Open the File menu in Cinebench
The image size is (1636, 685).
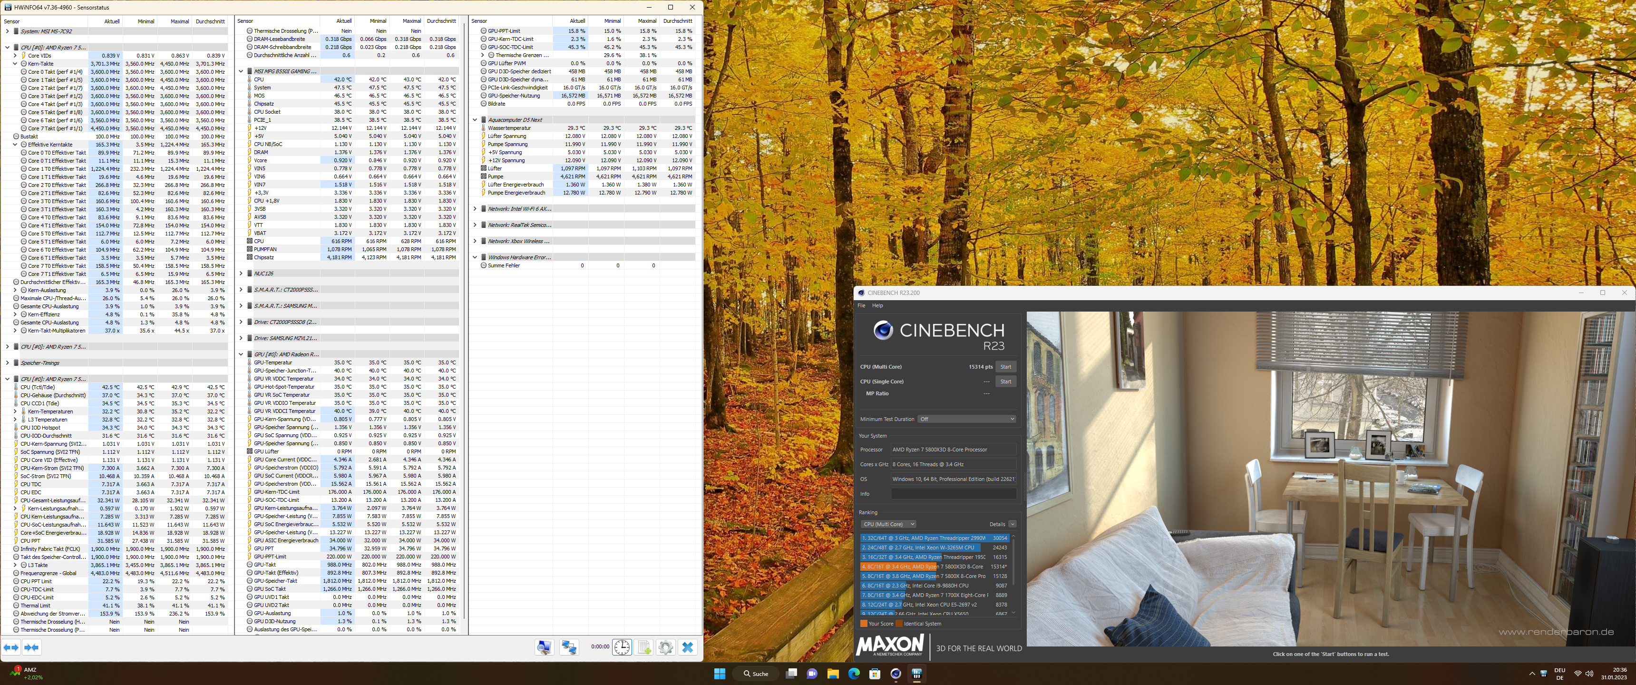[861, 306]
